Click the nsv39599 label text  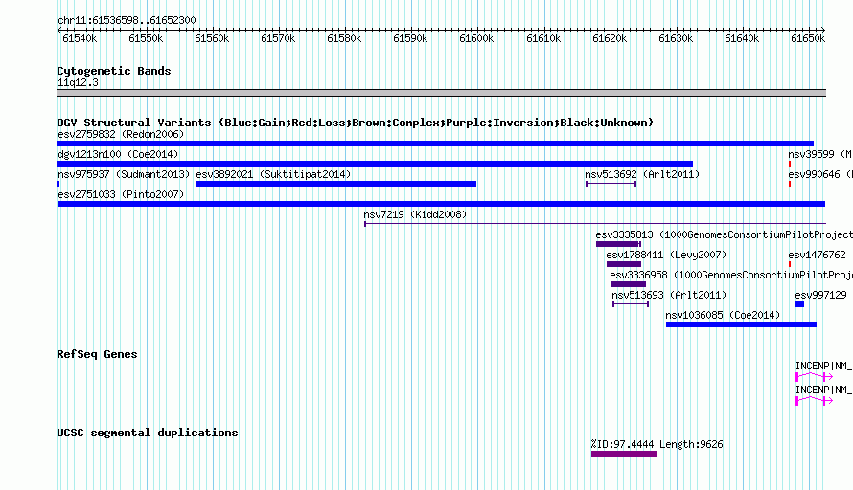[819, 154]
